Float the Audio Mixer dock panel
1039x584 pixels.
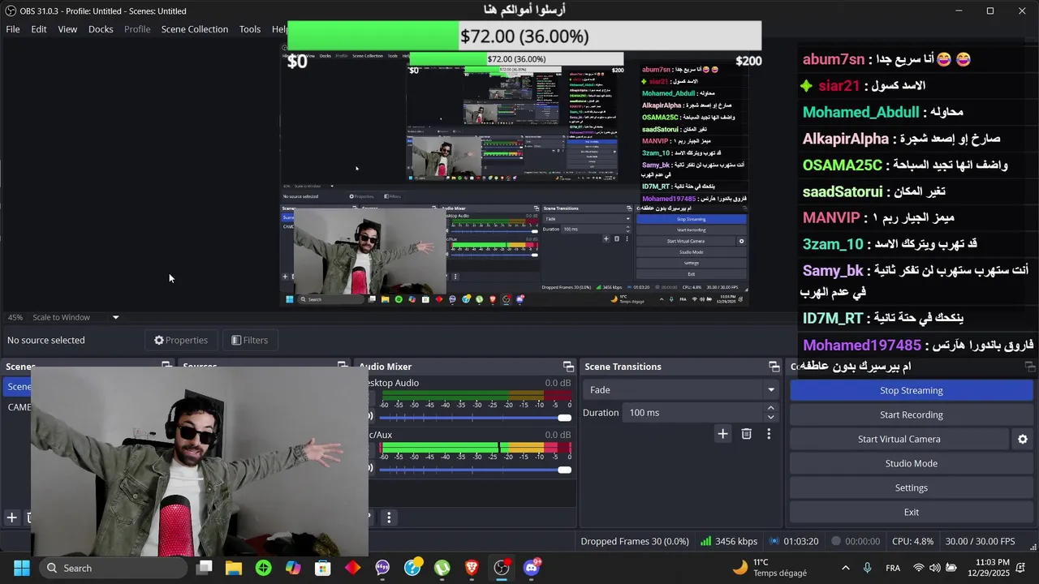568,367
